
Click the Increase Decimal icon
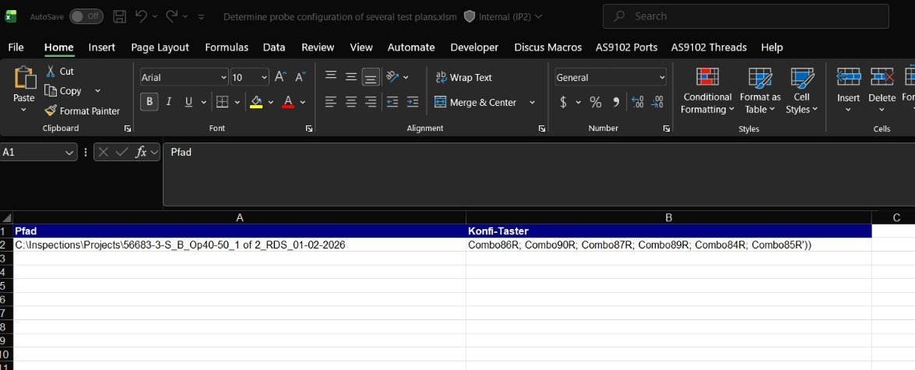pyautogui.click(x=637, y=102)
